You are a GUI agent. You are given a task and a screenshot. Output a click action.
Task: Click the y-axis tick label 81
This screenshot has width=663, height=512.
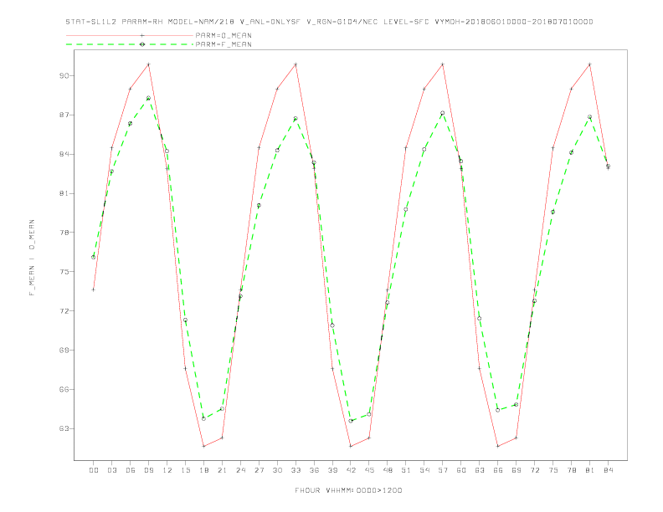pos(64,193)
